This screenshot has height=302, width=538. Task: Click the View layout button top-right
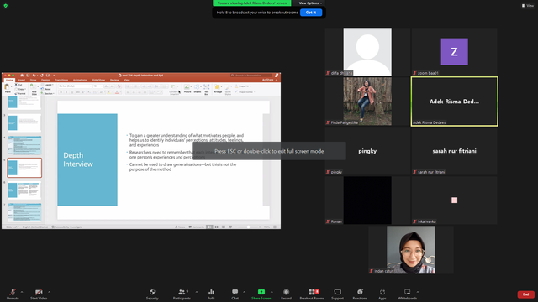(528, 6)
